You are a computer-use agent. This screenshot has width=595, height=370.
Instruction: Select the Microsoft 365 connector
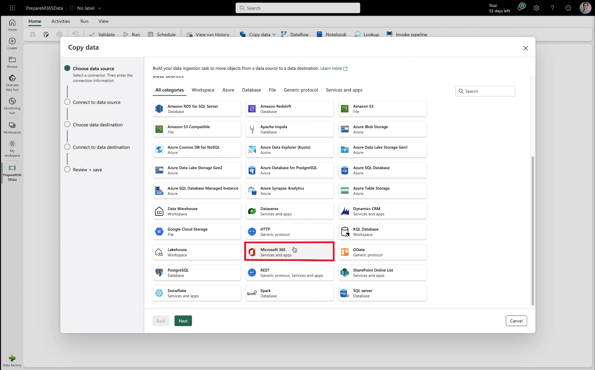[x=290, y=252]
